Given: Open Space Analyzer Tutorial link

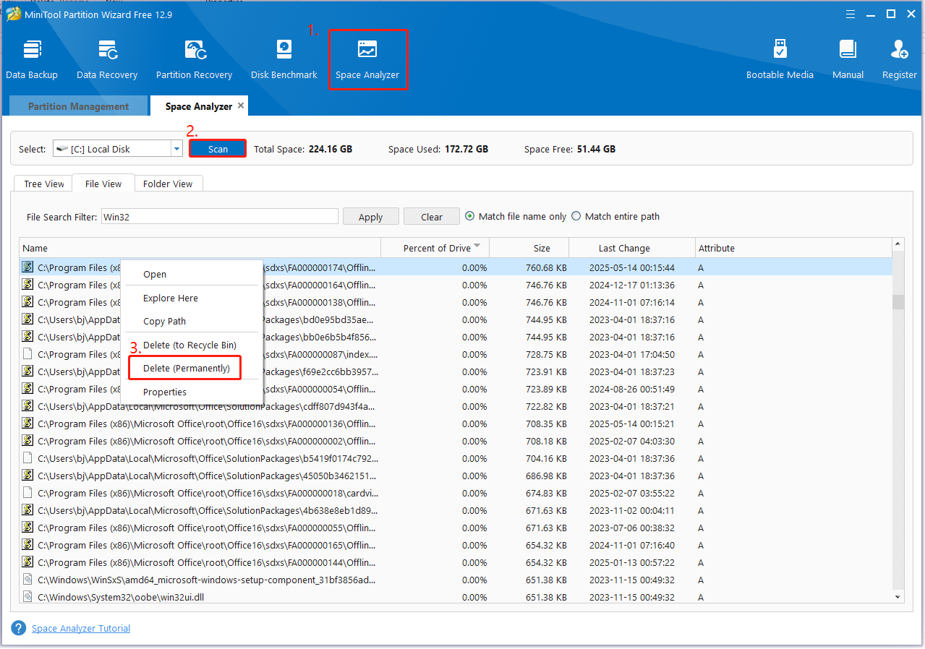Looking at the screenshot, I should point(81,629).
